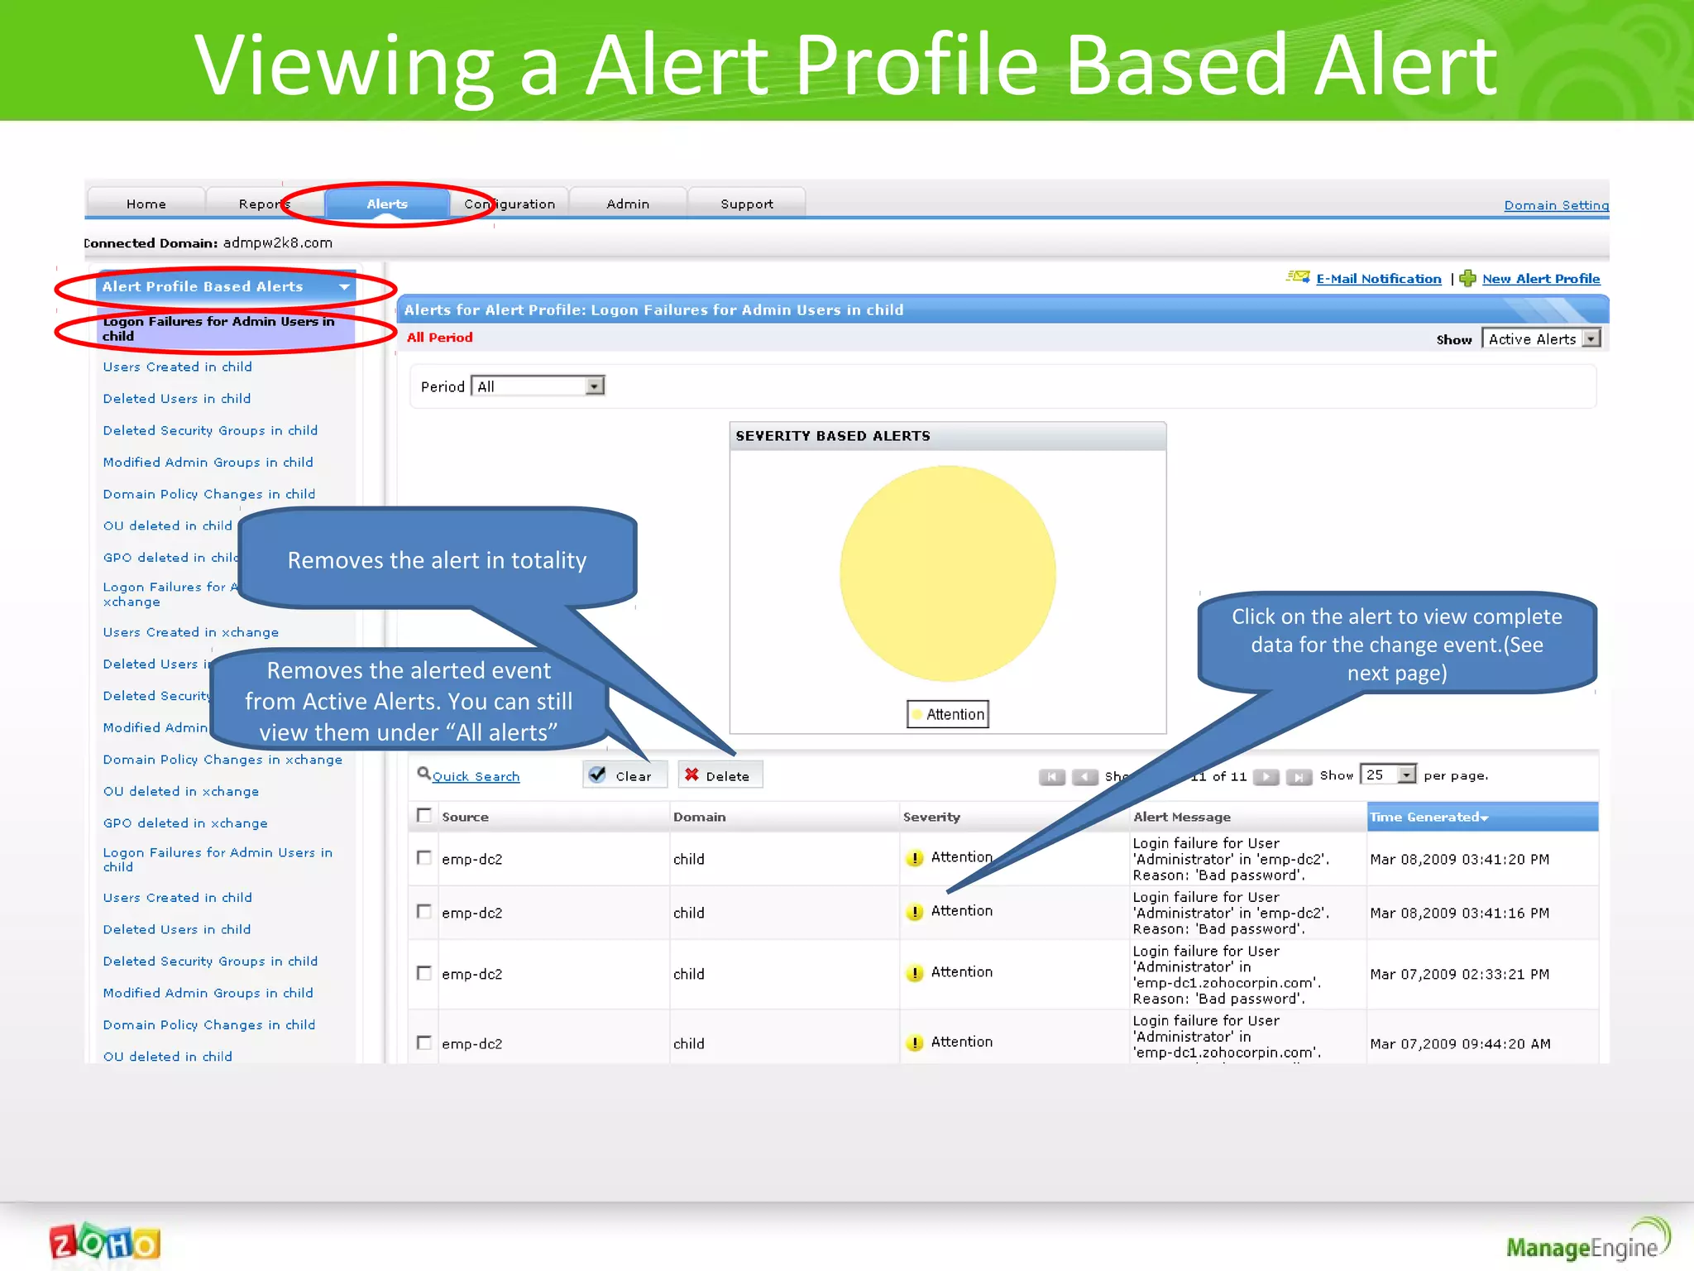Switch to the Alerts tab
The width and height of the screenshot is (1694, 1271).
387,204
